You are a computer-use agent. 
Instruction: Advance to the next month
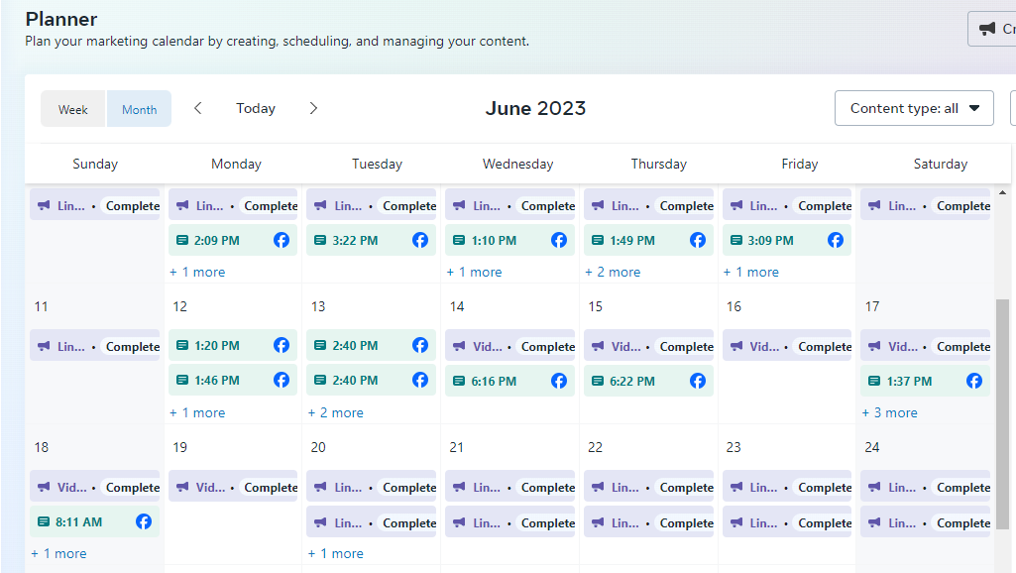point(313,108)
